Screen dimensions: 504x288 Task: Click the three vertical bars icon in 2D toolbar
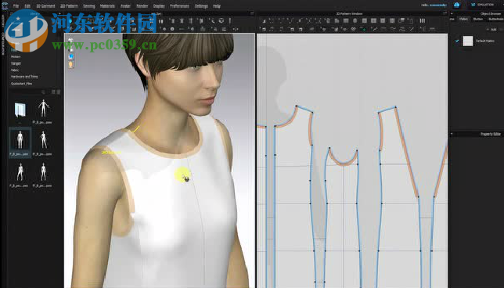pyautogui.click(x=423, y=20)
